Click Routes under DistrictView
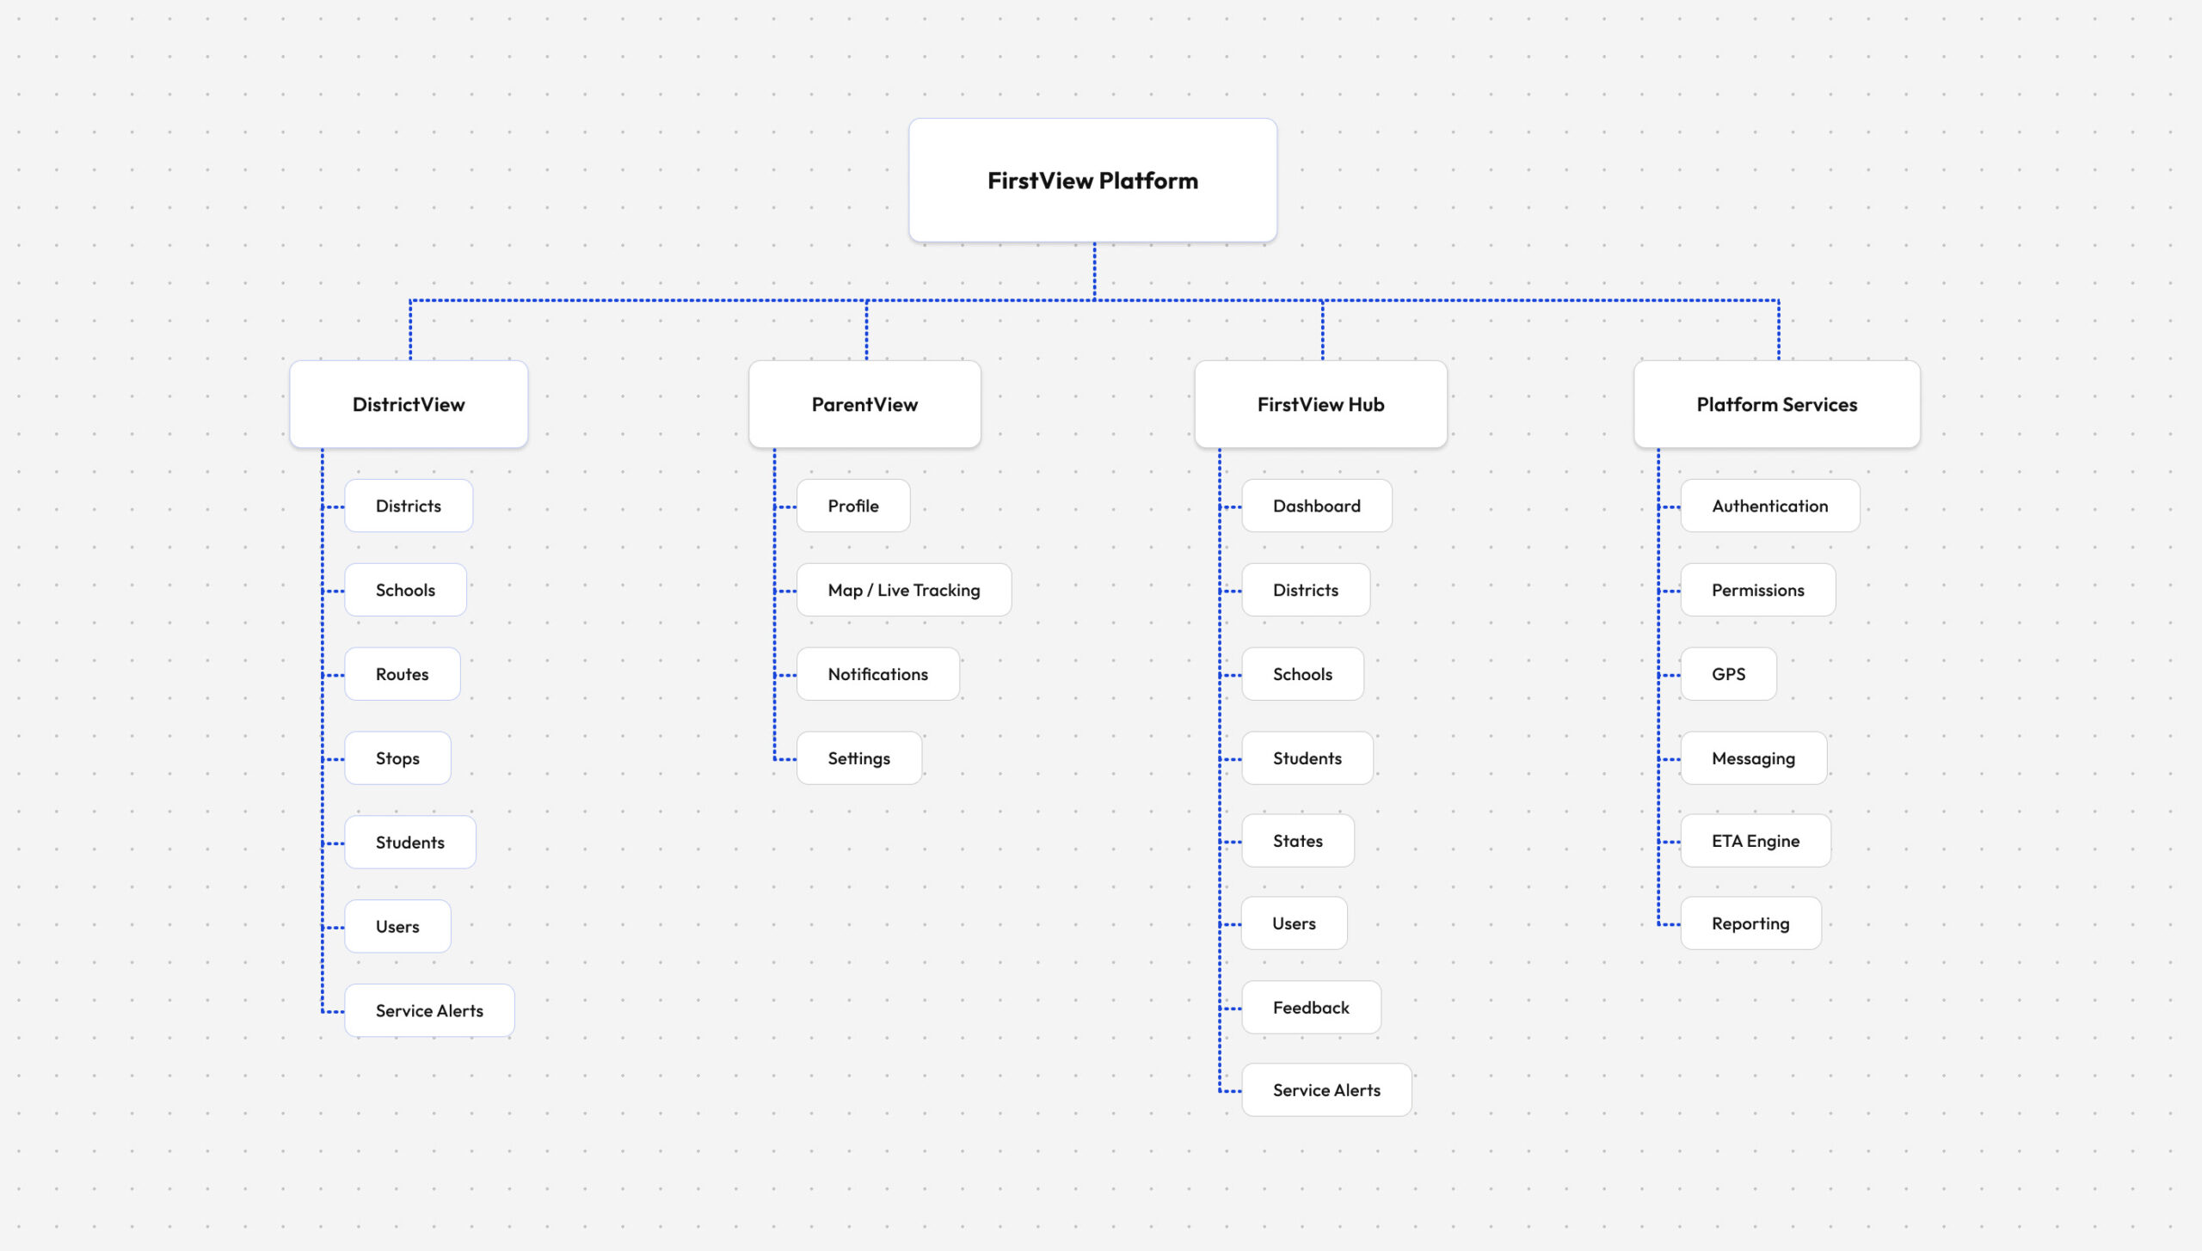The height and width of the screenshot is (1251, 2202). (x=403, y=674)
